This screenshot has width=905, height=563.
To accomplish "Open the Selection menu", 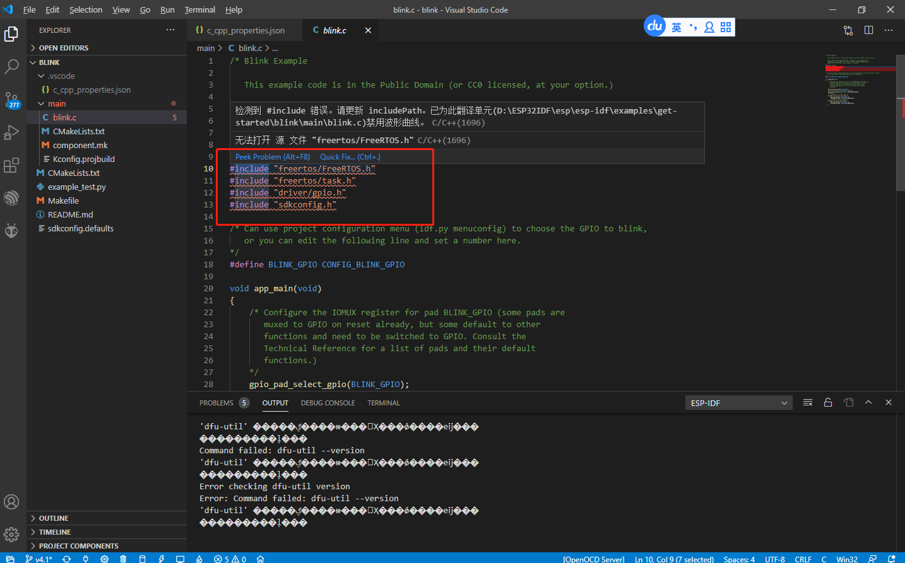I will tap(86, 9).
